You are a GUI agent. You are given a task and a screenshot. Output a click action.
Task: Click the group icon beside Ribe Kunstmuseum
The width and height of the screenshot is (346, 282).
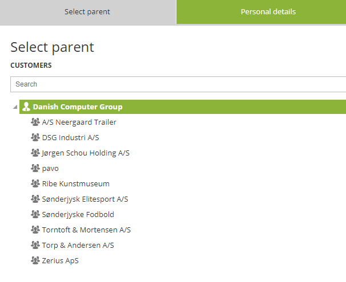tap(35, 183)
